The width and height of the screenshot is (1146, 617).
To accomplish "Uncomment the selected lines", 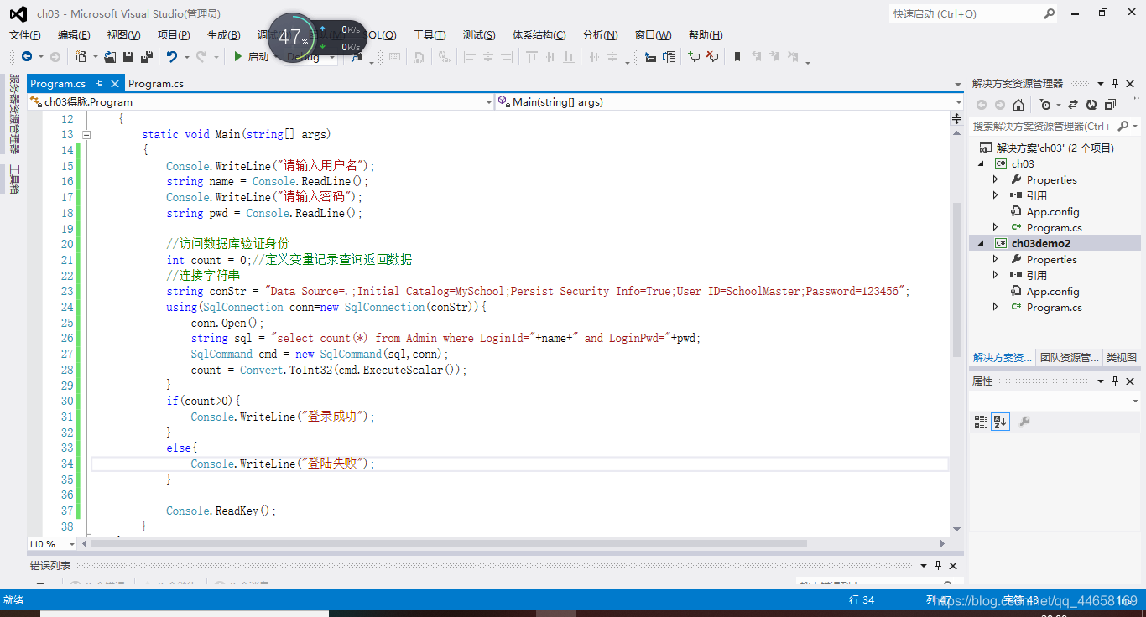I will 712,57.
